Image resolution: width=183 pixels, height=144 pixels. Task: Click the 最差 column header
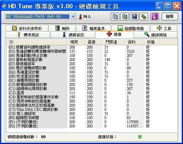tap(93, 42)
